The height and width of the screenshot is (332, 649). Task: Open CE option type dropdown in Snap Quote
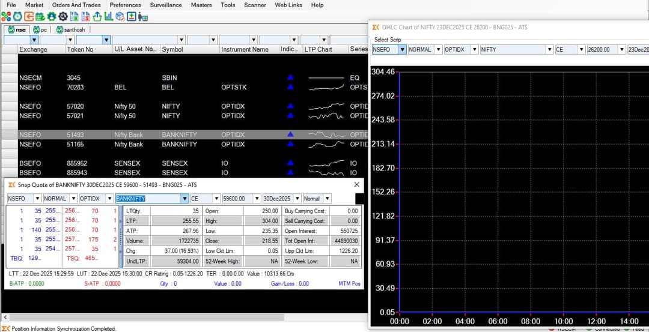point(216,199)
